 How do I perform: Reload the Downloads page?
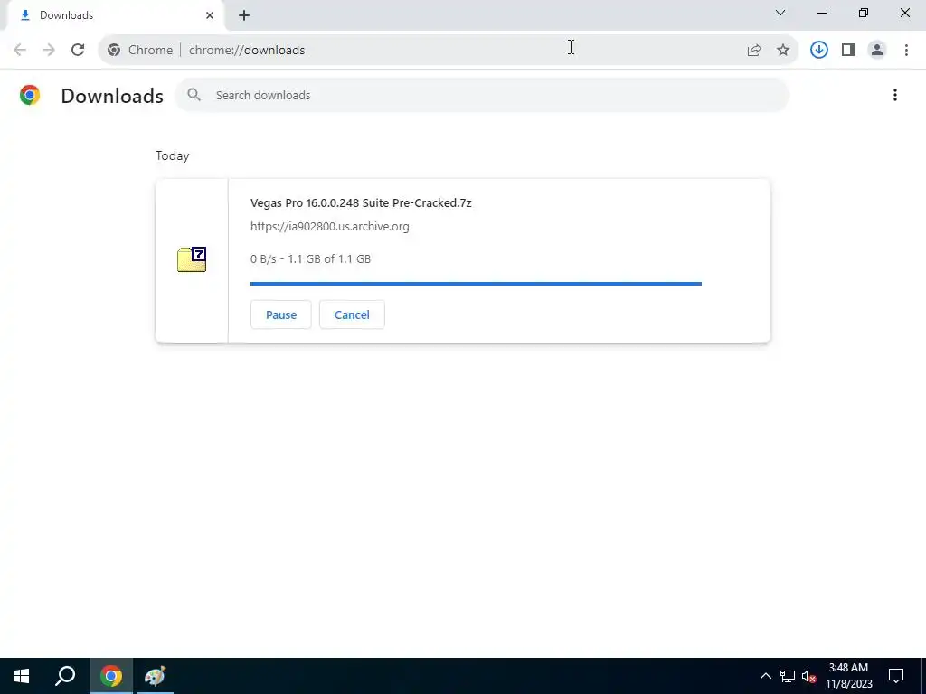tap(78, 51)
